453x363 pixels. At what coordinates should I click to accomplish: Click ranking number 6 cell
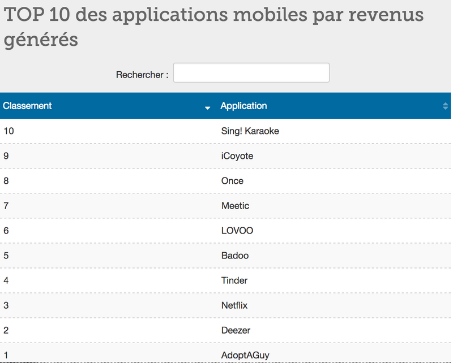tap(109, 231)
